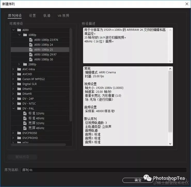
Task: Click the 1080p folder icon
Action: (25, 35)
